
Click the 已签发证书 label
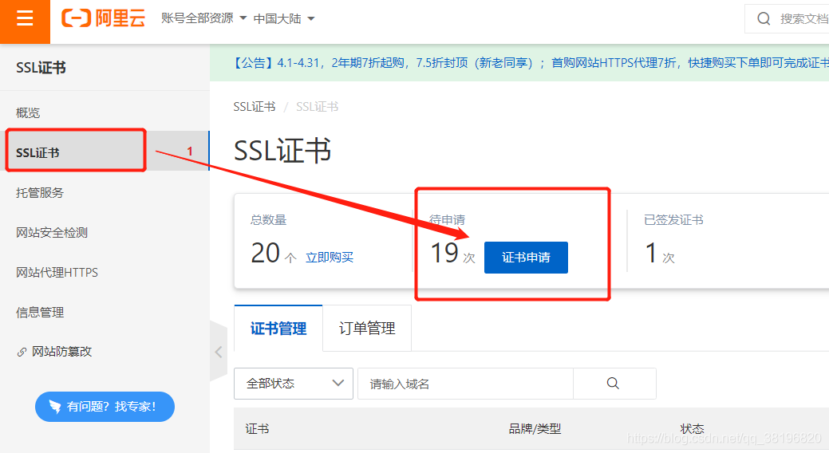tap(673, 220)
